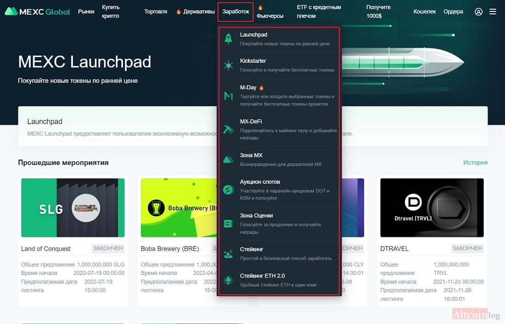Click the M-Day letter M icon
The height and width of the screenshot is (324, 505).
(x=228, y=96)
